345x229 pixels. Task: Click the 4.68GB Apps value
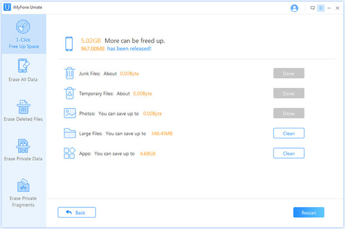click(x=148, y=154)
